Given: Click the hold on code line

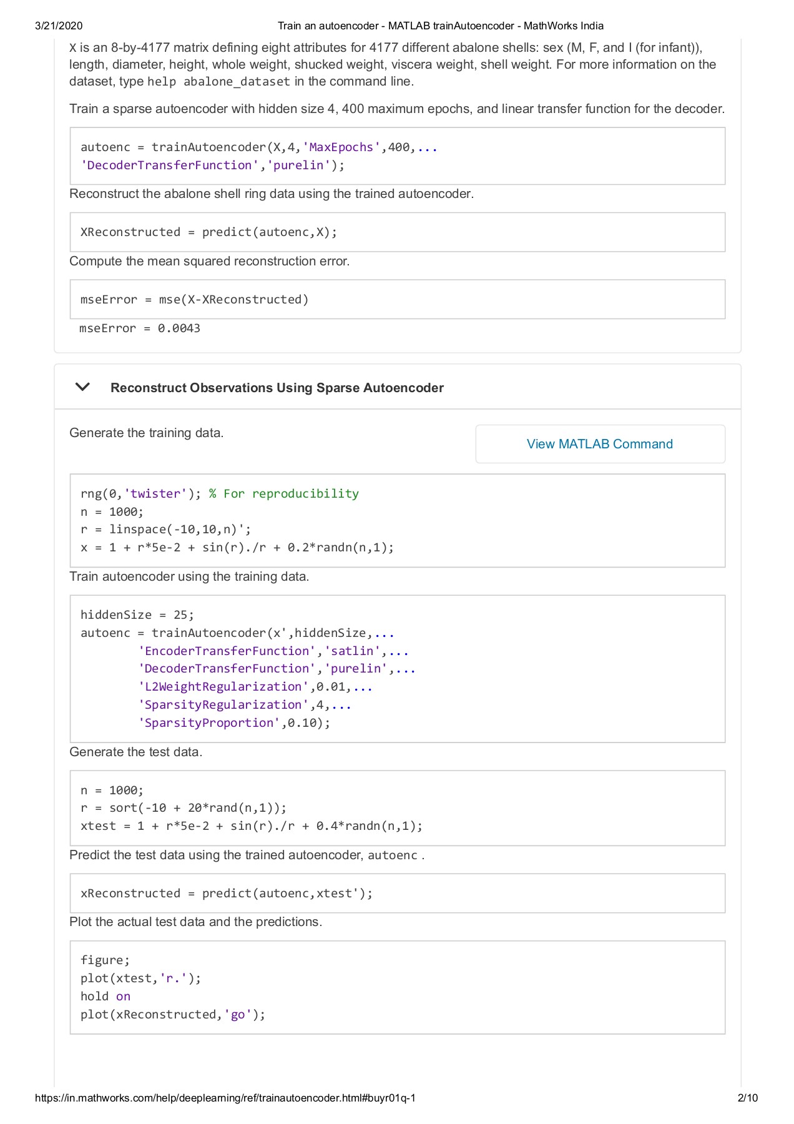Looking at the screenshot, I should [105, 997].
